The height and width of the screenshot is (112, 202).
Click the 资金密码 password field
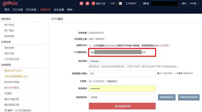tap(122, 89)
